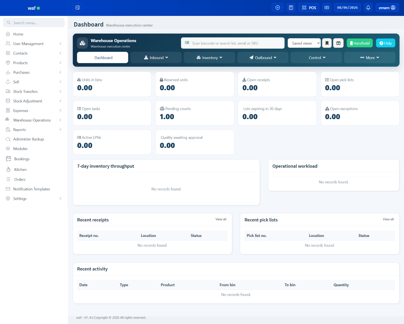
Task: Expand the Settings sidebar item
Action: coord(34,199)
